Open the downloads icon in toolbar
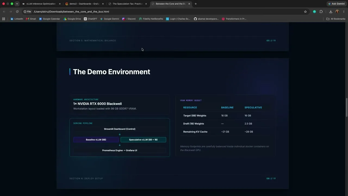The image size is (348, 196). pyautogui.click(x=331, y=12)
